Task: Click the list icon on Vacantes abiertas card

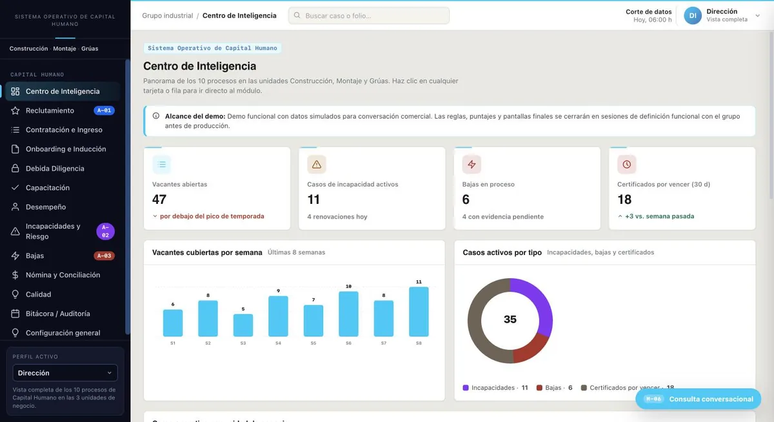Action: [x=162, y=165]
